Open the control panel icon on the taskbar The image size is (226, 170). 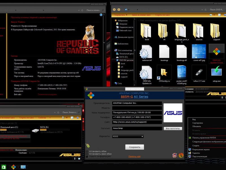point(23,167)
